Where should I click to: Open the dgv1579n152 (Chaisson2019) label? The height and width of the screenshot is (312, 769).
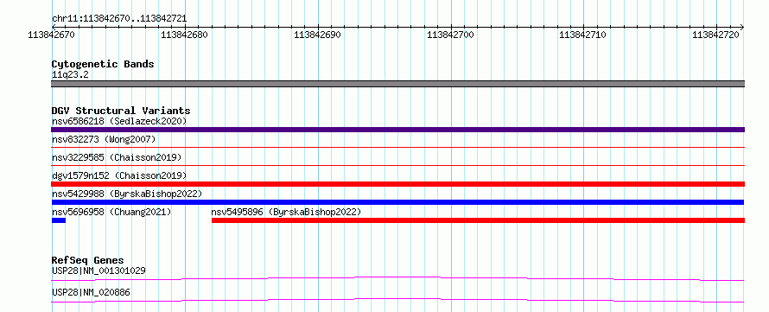(x=119, y=175)
